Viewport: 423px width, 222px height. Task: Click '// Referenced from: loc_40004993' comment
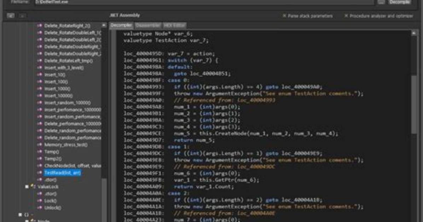[x=225, y=100]
